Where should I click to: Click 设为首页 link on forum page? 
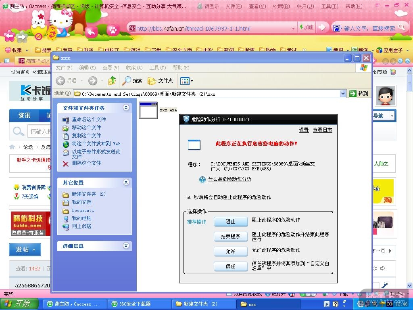point(20,72)
